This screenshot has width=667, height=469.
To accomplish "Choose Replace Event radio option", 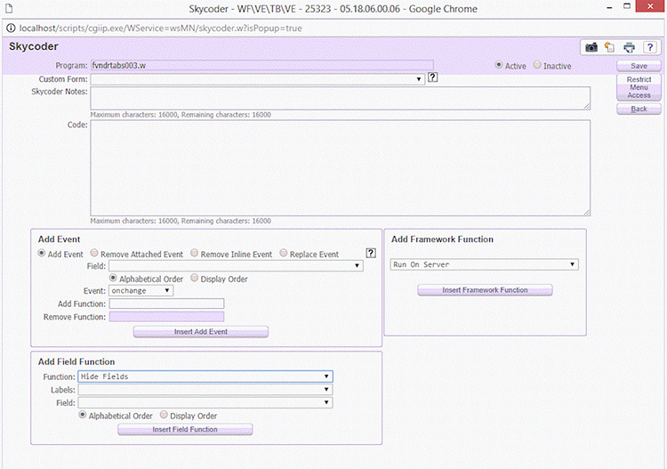I will click(x=284, y=254).
